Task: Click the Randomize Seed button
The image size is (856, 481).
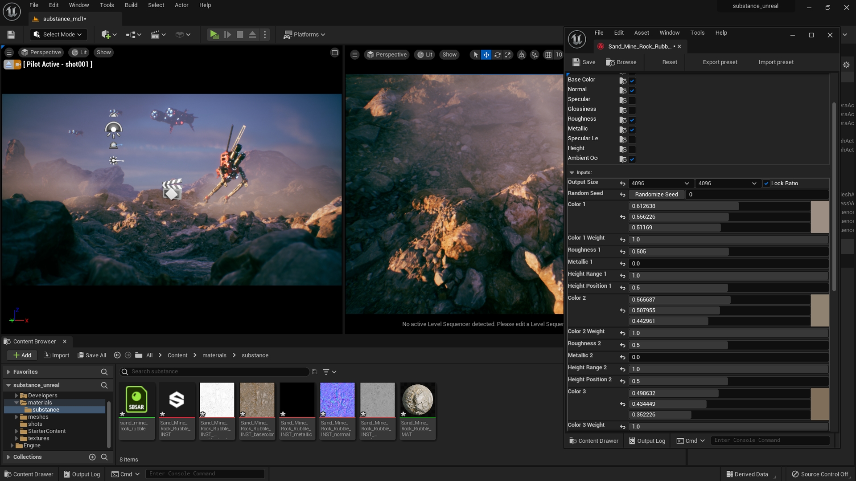Action: 656,194
